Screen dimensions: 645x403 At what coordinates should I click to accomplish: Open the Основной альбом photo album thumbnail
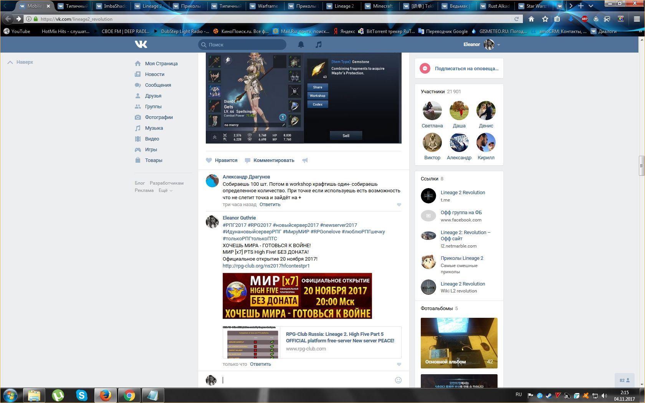click(459, 343)
